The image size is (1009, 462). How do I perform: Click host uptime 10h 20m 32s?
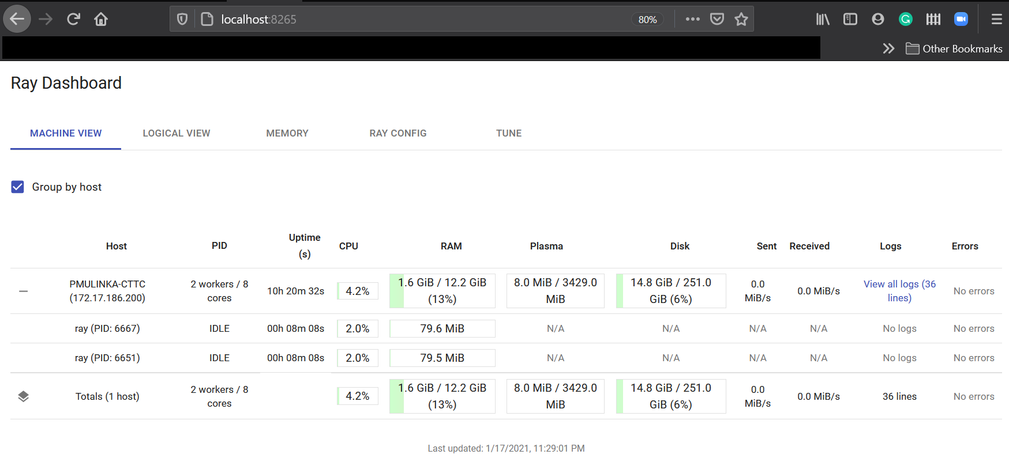295,291
